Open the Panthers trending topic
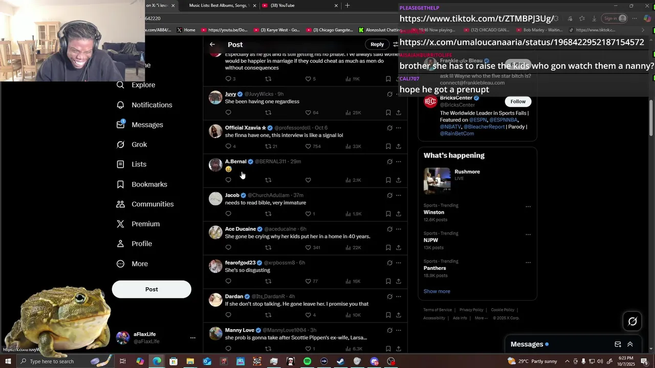The height and width of the screenshot is (368, 655). 434,268
